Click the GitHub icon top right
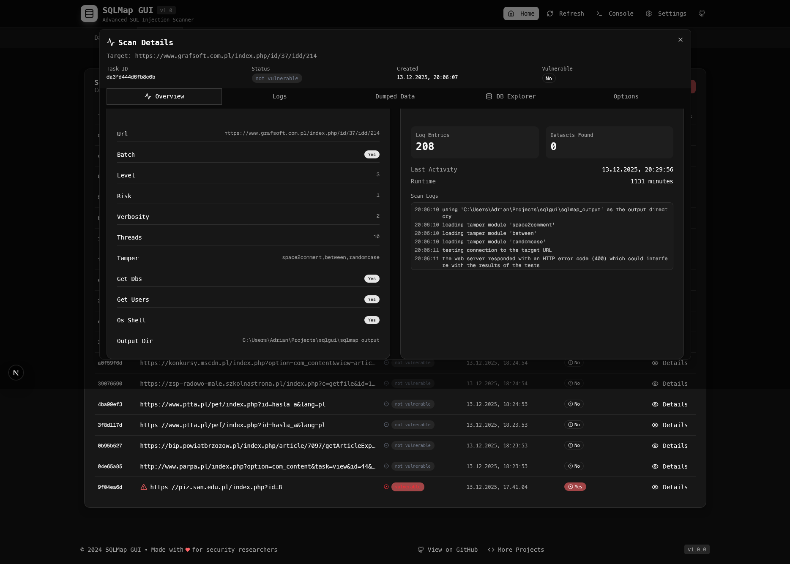 (x=702, y=14)
